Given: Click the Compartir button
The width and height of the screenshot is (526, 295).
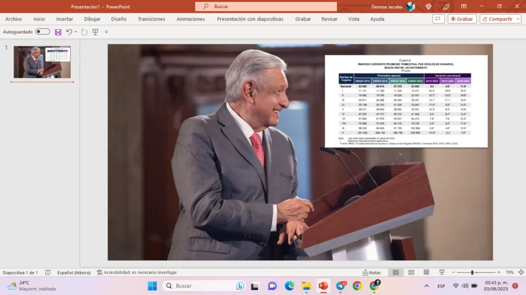Looking at the screenshot, I should pyautogui.click(x=497, y=19).
